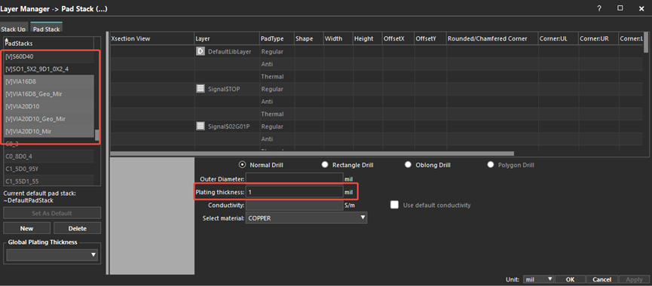Screen dimensions: 652x286
Task: Click the Signal$02G01P layer icon
Action: 200,126
